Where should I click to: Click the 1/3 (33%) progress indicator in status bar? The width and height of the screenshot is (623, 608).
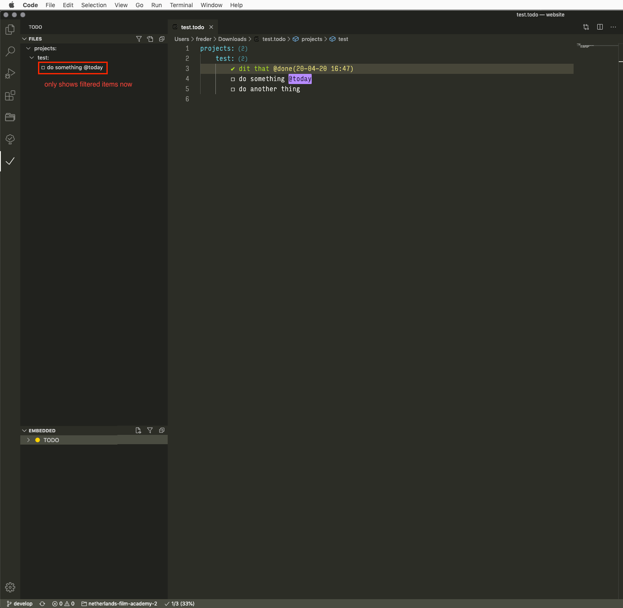pyautogui.click(x=179, y=603)
